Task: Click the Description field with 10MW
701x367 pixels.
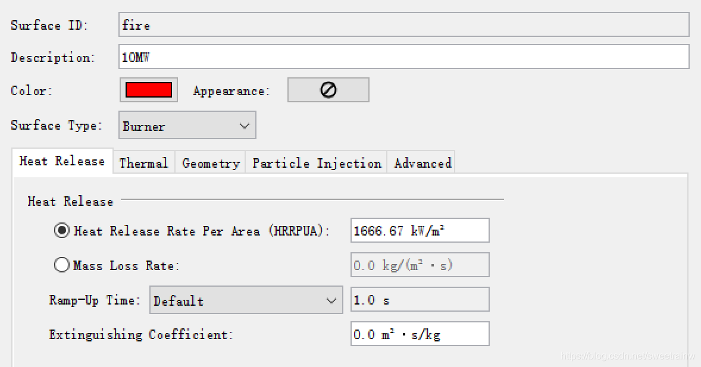Action: click(403, 57)
